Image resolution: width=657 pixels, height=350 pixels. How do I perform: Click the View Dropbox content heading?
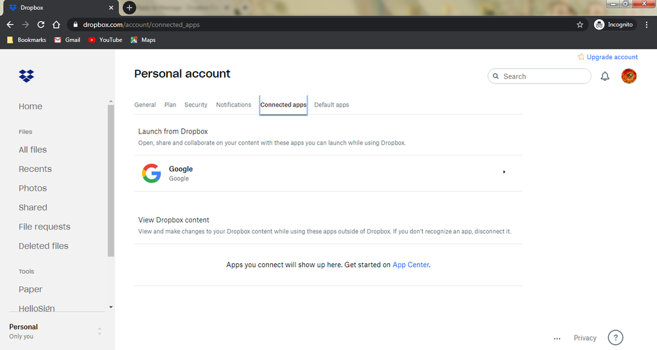coord(174,220)
